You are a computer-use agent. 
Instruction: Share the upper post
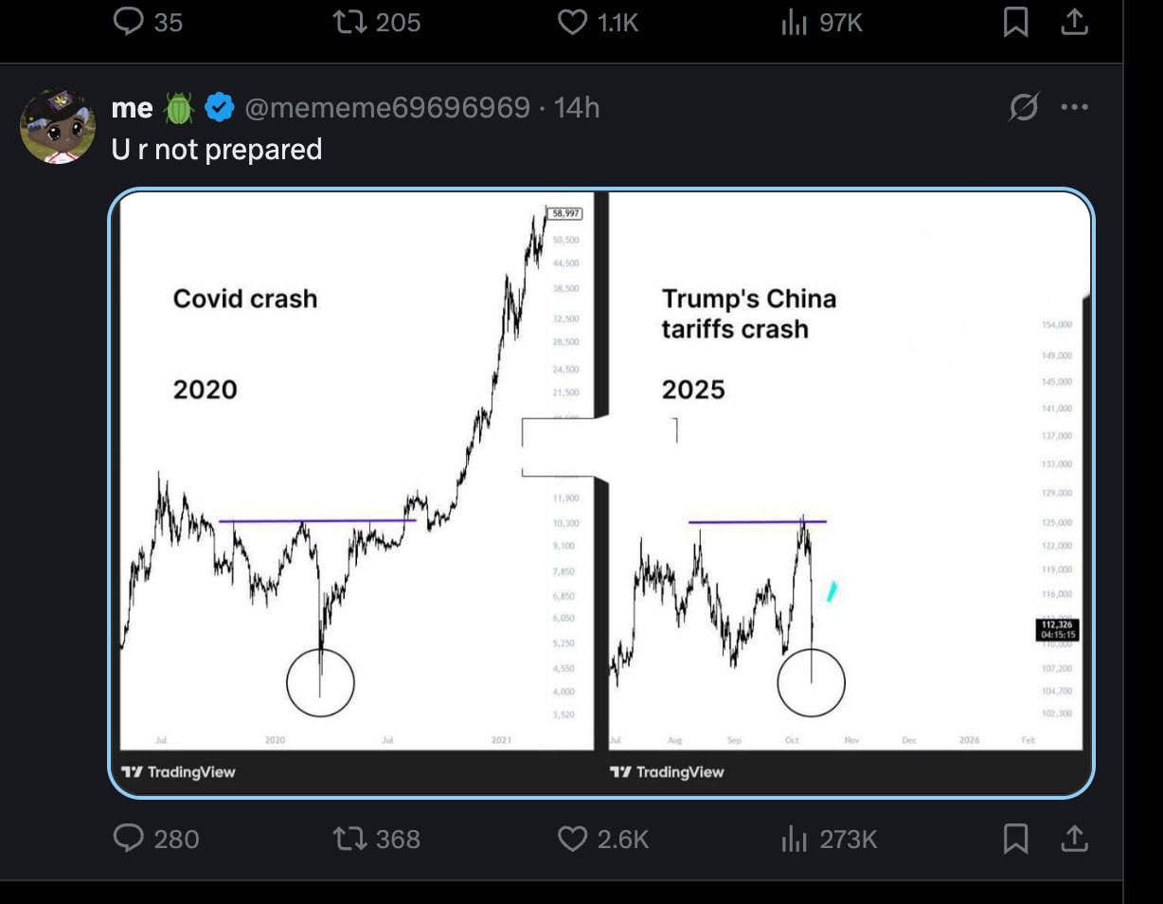pos(1073,22)
